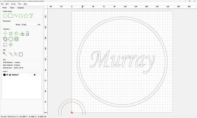Expand the View menu

(x=19, y=4)
